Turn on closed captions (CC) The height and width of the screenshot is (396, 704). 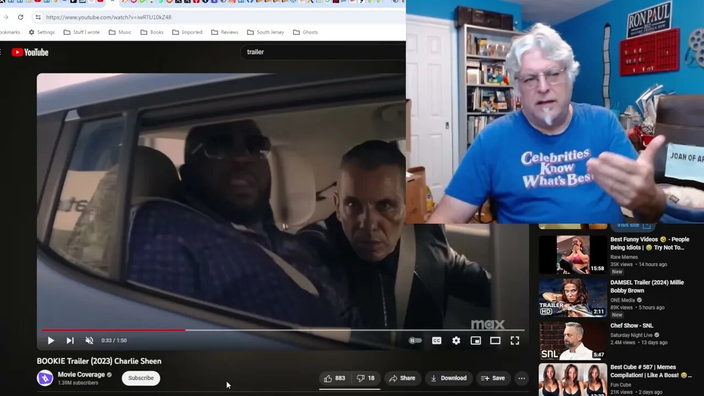(x=437, y=340)
